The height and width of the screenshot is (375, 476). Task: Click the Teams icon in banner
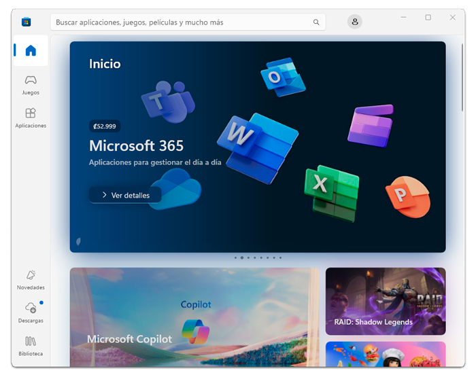point(169,102)
